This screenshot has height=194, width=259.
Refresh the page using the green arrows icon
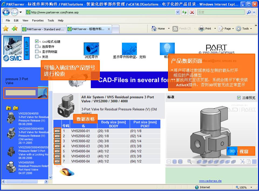(x=184, y=12)
